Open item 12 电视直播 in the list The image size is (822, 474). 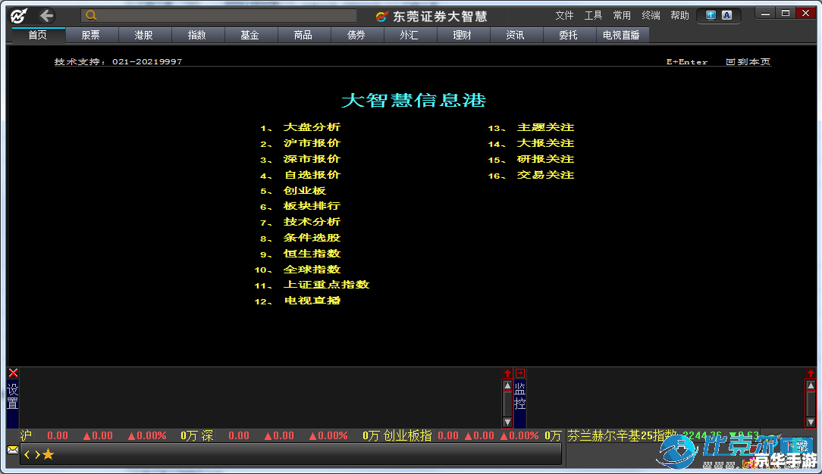[312, 301]
